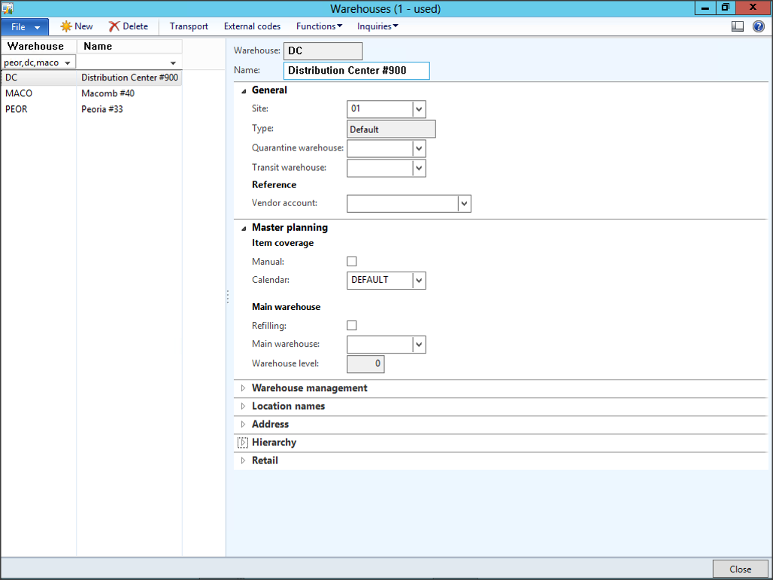Open the Functions menu
This screenshot has width=773, height=580.
click(x=318, y=26)
